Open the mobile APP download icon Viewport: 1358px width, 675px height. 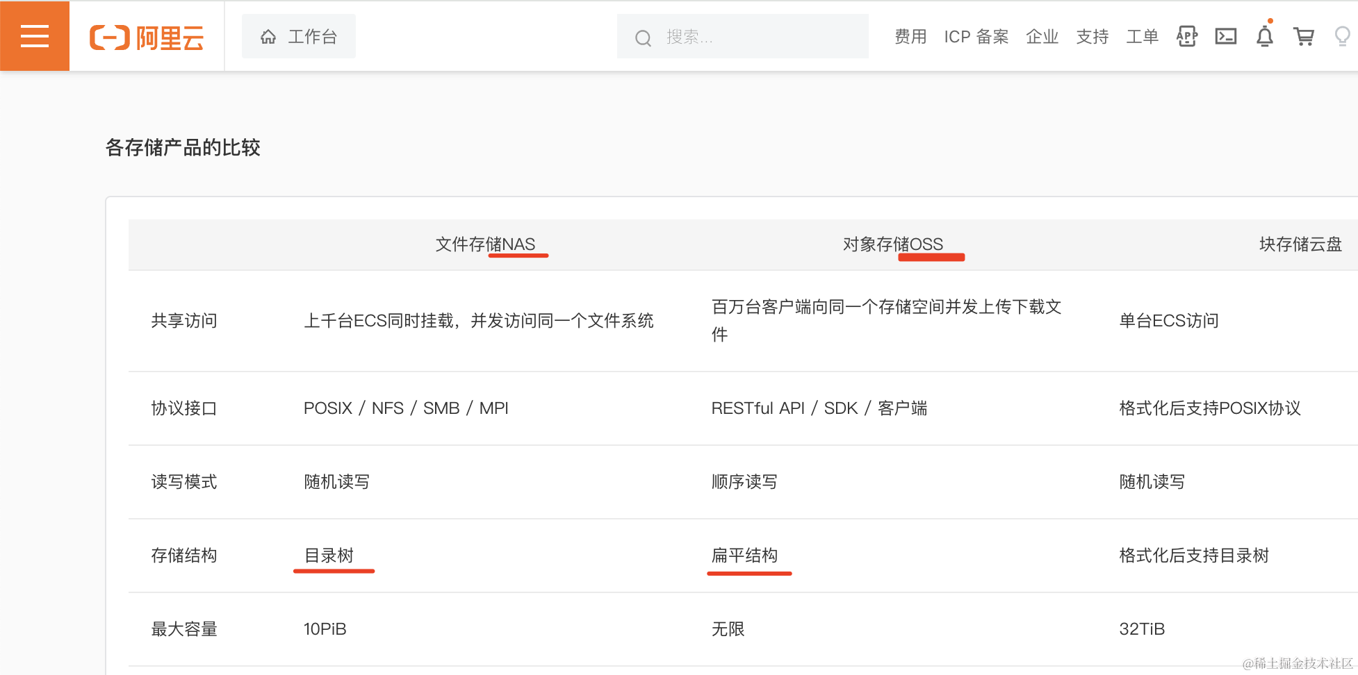[1186, 36]
